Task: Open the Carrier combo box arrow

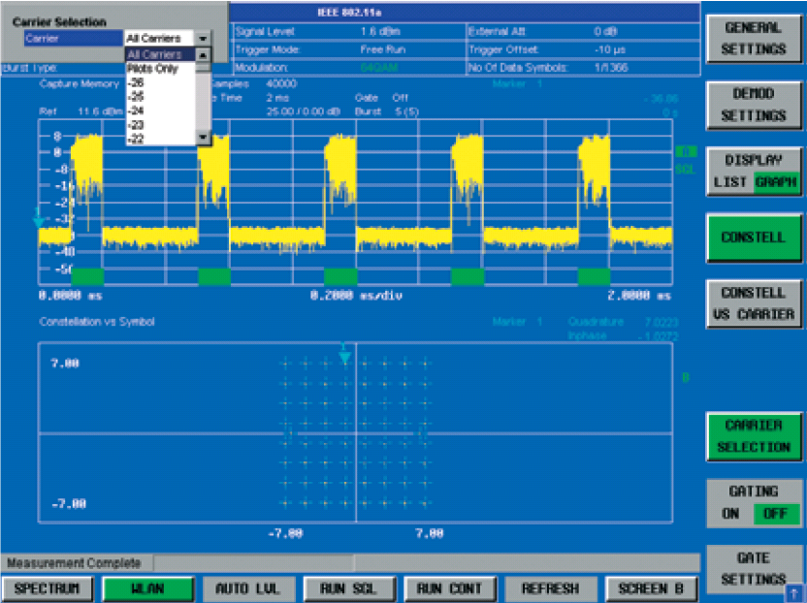Action: [x=202, y=39]
